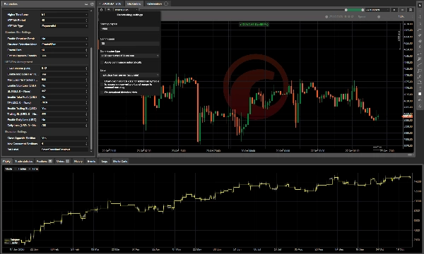Open the Orders tab
This screenshot has width=424, height=254.
(x=62, y=161)
